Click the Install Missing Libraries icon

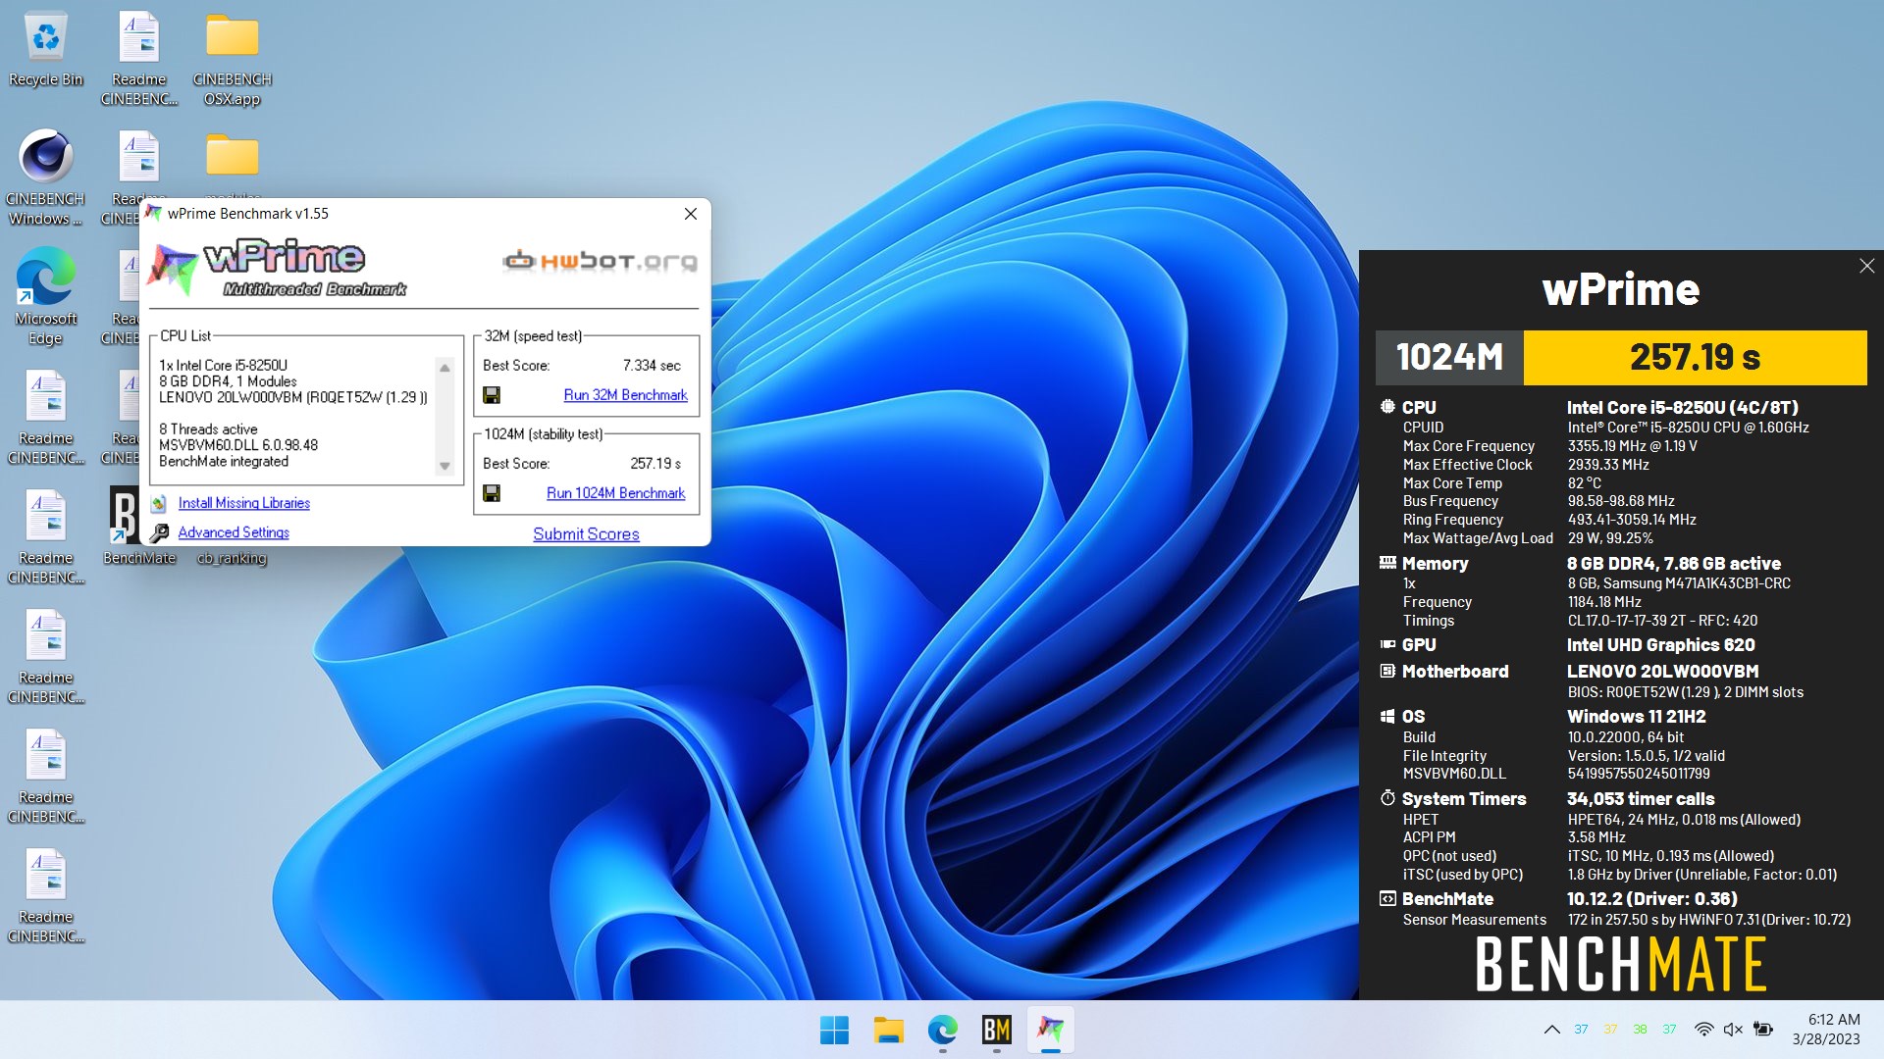tap(159, 503)
